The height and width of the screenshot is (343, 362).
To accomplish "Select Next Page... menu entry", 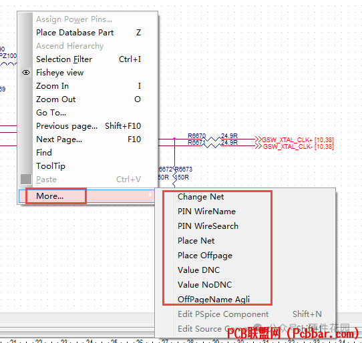I will pyautogui.click(x=87, y=139).
